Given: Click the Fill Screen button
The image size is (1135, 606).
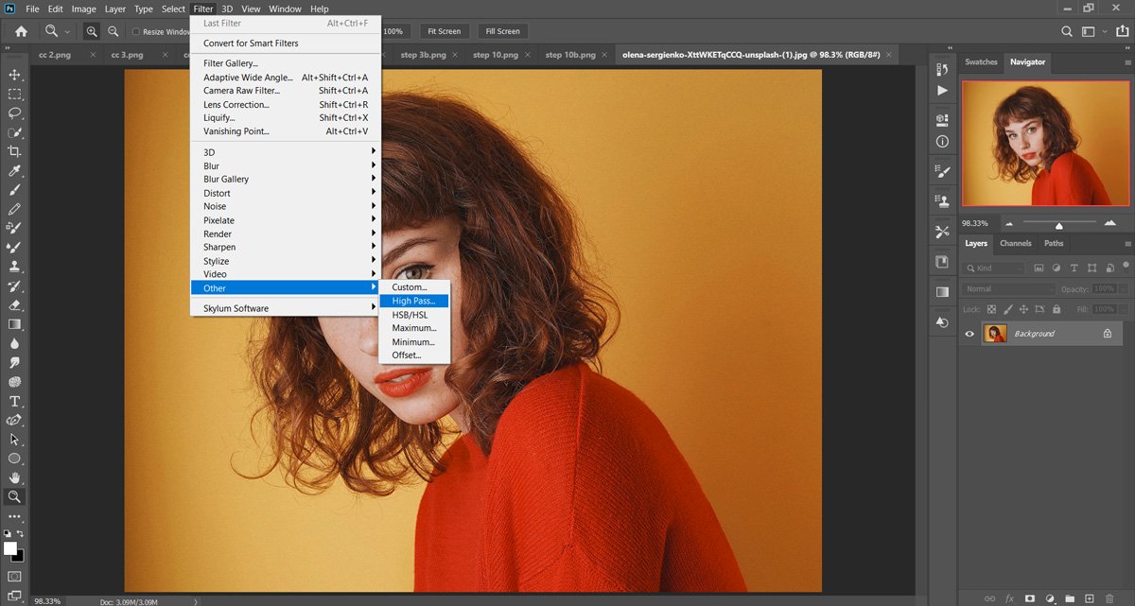Looking at the screenshot, I should (x=502, y=30).
